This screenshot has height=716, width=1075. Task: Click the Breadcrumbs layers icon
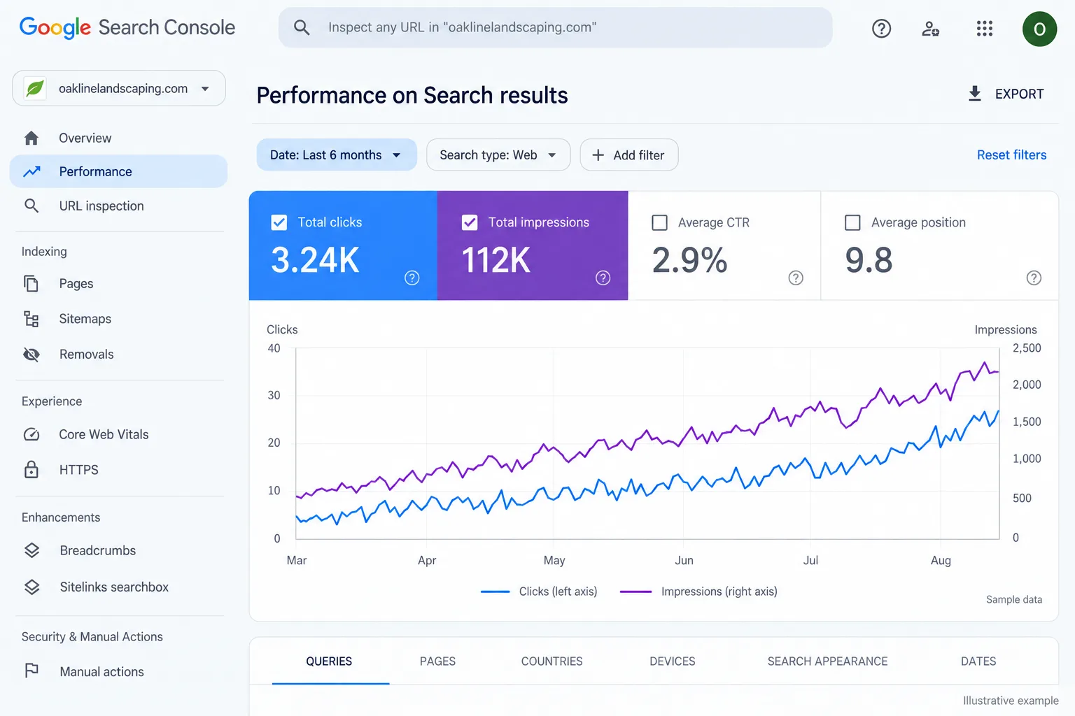point(31,550)
